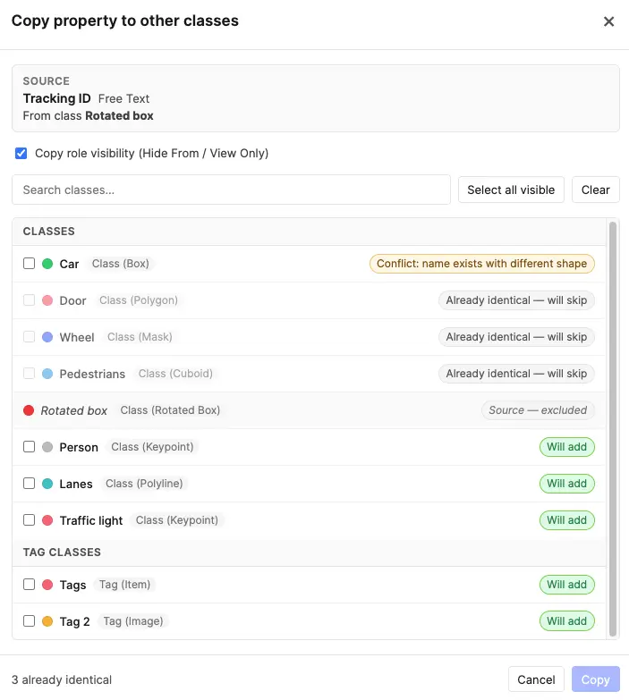The width and height of the screenshot is (629, 700).
Task: Click the Class (Box) type label
Action: (121, 264)
